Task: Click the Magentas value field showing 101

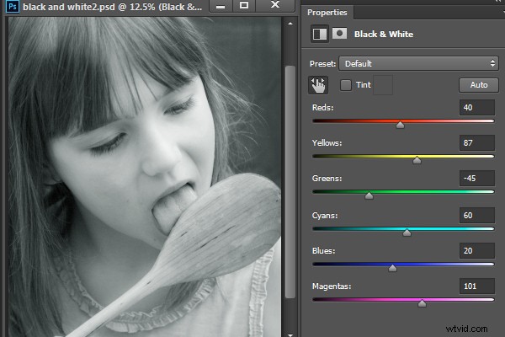Action: coord(477,286)
